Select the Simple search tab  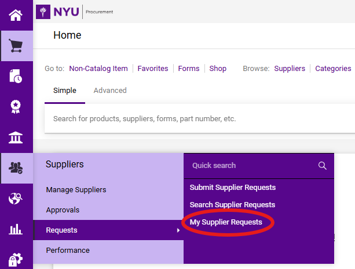coord(64,91)
